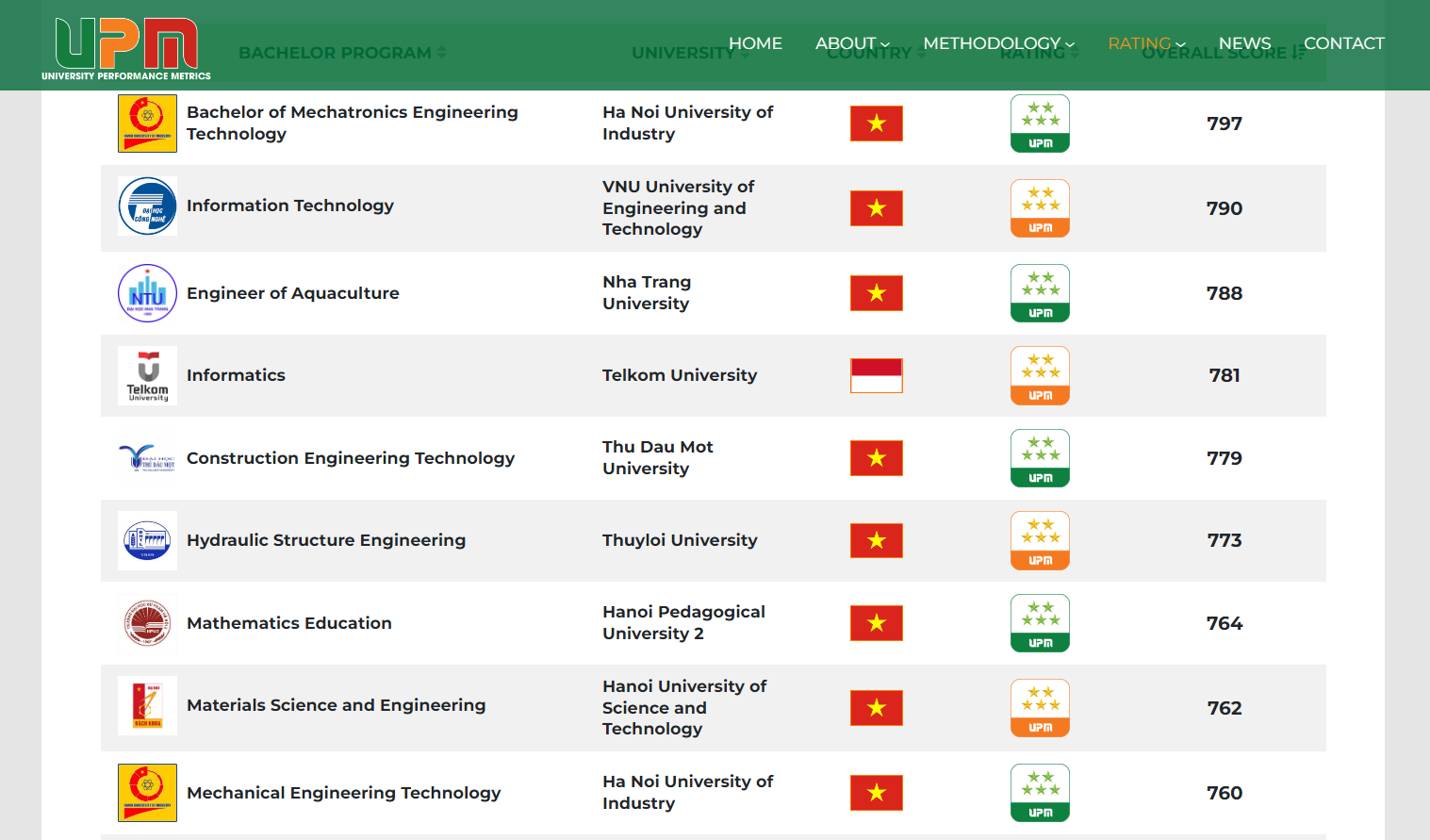Click Vietnam flag in Information Technology row

(x=877, y=208)
